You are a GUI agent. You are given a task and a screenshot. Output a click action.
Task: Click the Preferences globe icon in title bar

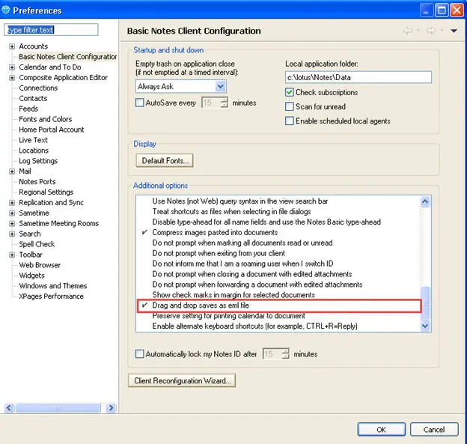pyautogui.click(x=6, y=10)
